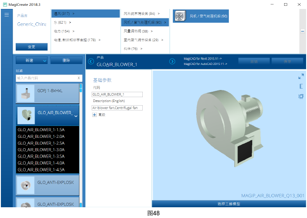Collapse the category panel with the minus button
Viewport: 307px width, 218px height.
pyautogui.click(x=303, y=31)
